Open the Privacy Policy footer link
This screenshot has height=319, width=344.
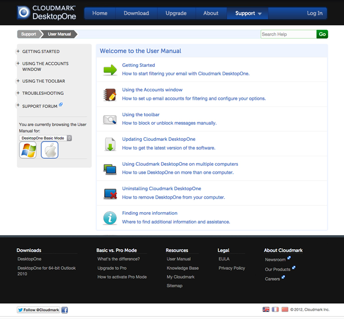tap(232, 268)
